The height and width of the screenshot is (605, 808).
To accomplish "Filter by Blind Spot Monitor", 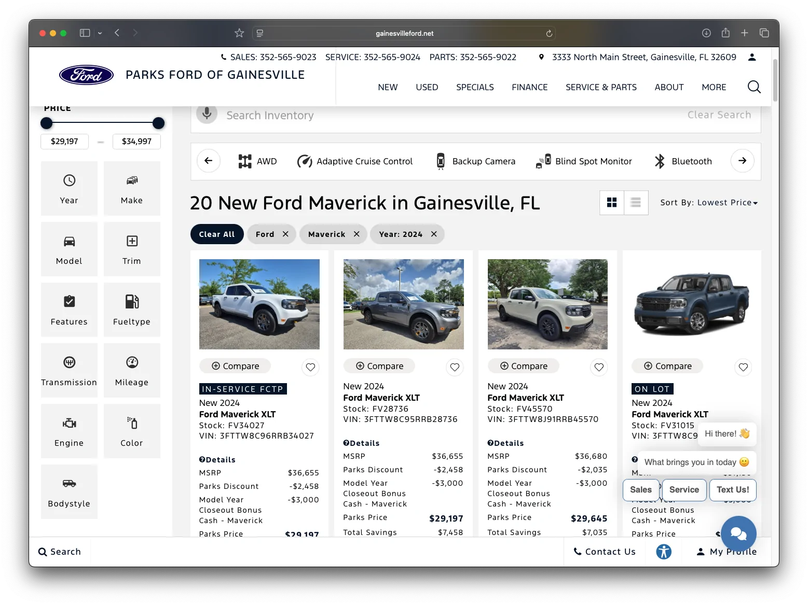I will coord(584,161).
